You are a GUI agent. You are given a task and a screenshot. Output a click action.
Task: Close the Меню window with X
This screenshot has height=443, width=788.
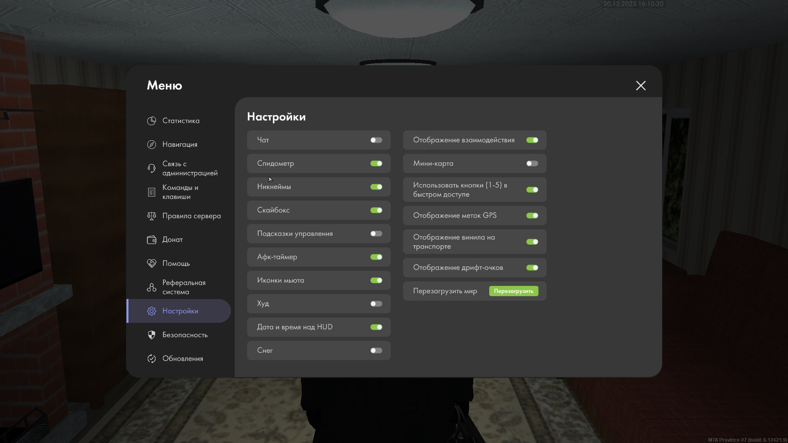tap(640, 85)
